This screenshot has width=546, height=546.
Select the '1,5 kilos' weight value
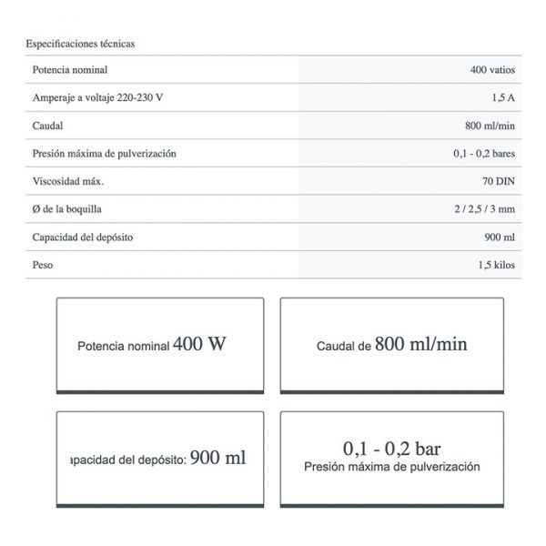(496, 265)
